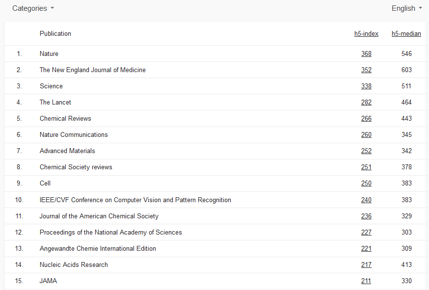The height and width of the screenshot is (290, 429).
Task: Click Nucleic Acids Research h5-index 217
Action: pos(366,265)
